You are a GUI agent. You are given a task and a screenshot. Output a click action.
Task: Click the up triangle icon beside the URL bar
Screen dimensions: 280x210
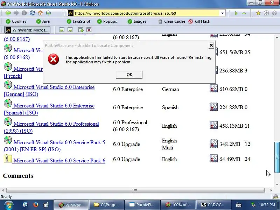(244, 13)
